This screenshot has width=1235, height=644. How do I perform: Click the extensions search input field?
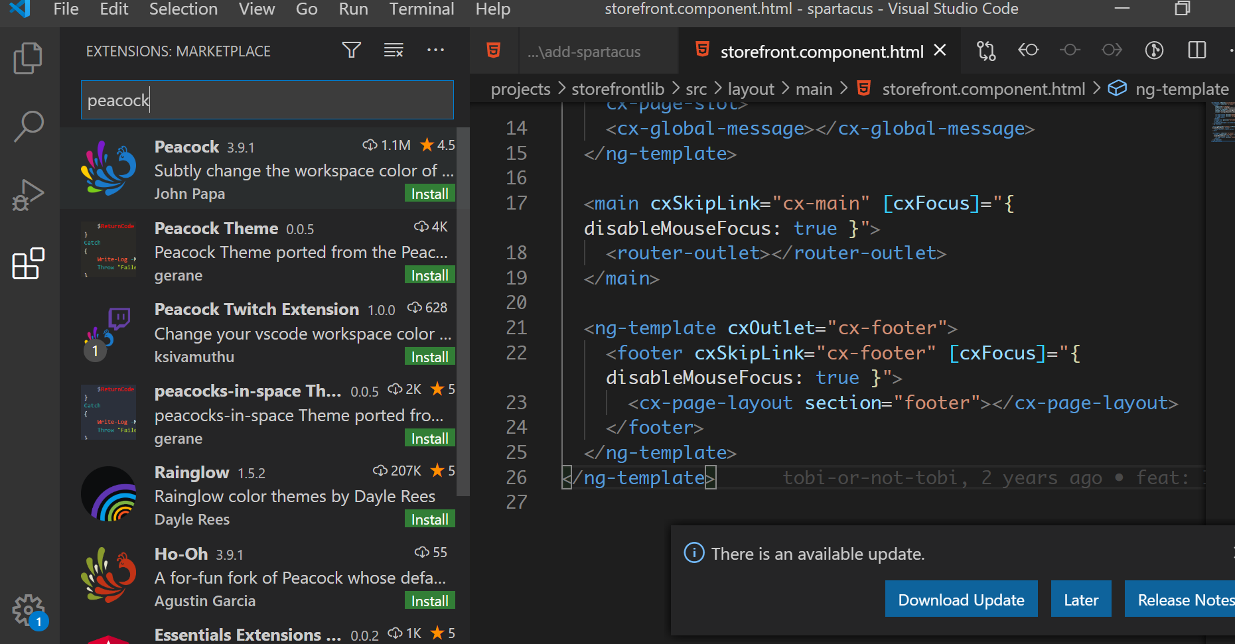[267, 100]
